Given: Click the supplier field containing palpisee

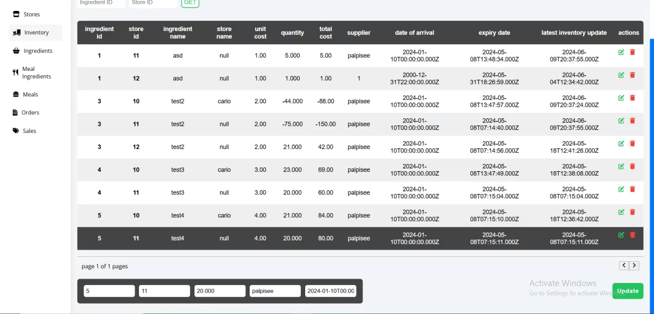Looking at the screenshot, I should (275, 291).
